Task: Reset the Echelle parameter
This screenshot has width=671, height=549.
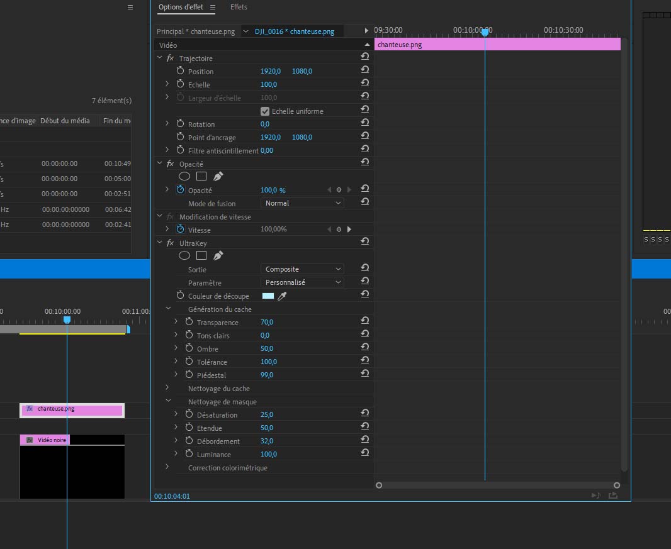Action: click(364, 83)
